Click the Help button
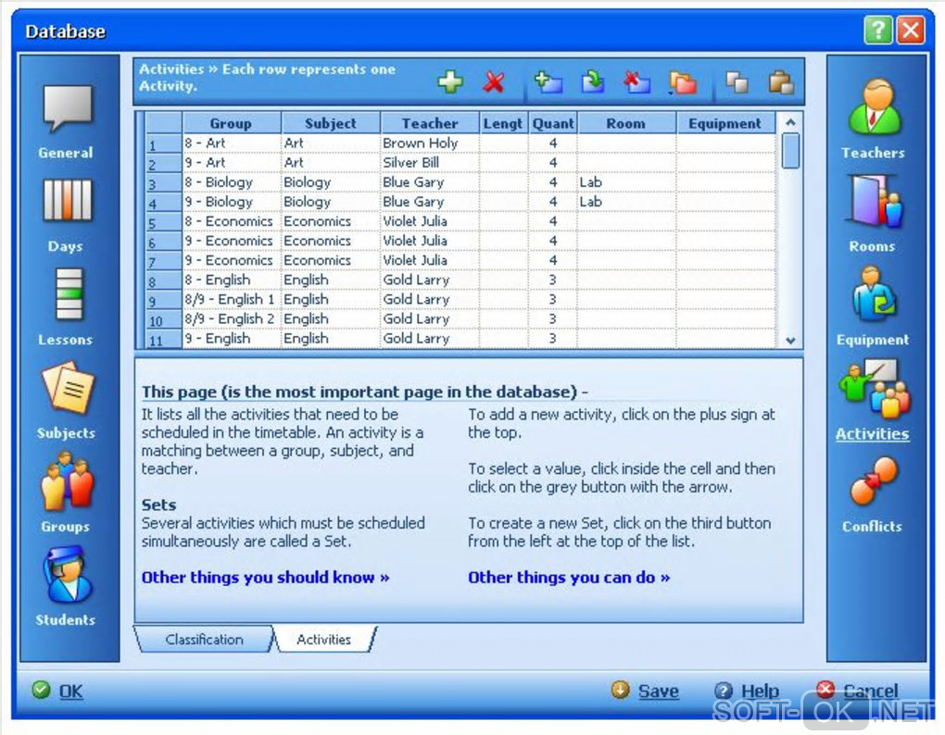 [746, 691]
